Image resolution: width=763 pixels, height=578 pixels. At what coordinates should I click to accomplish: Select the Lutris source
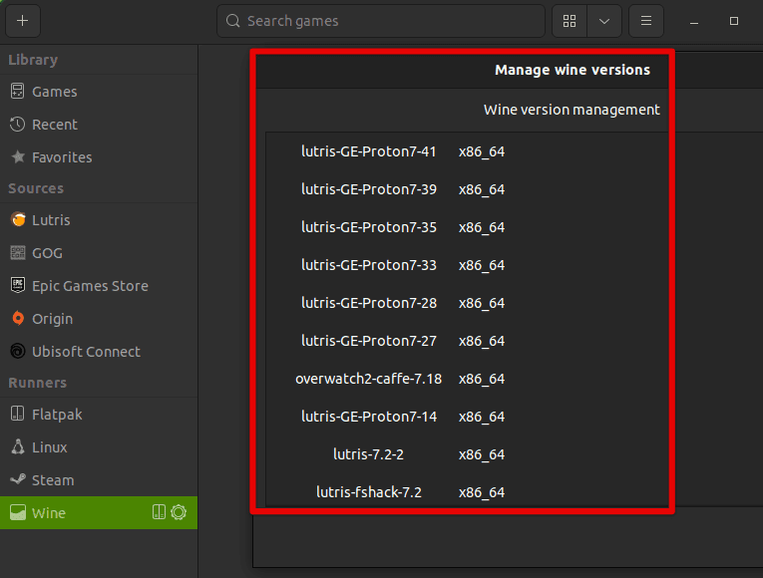click(99, 220)
